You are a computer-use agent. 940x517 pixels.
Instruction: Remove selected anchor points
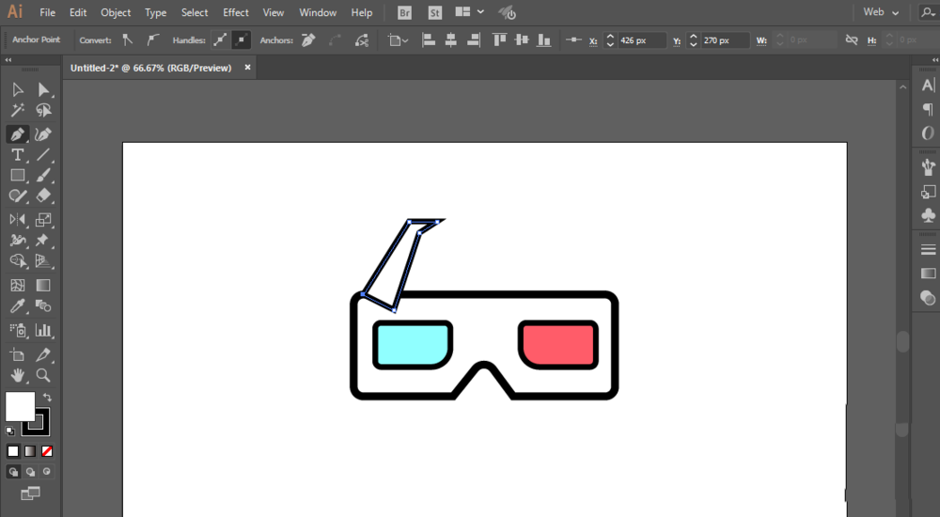(x=308, y=40)
